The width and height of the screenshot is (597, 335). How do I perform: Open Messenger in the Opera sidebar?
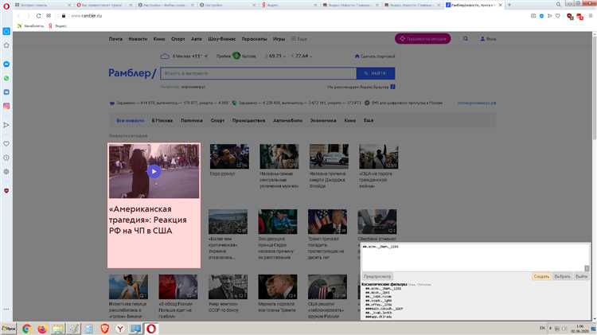6,64
